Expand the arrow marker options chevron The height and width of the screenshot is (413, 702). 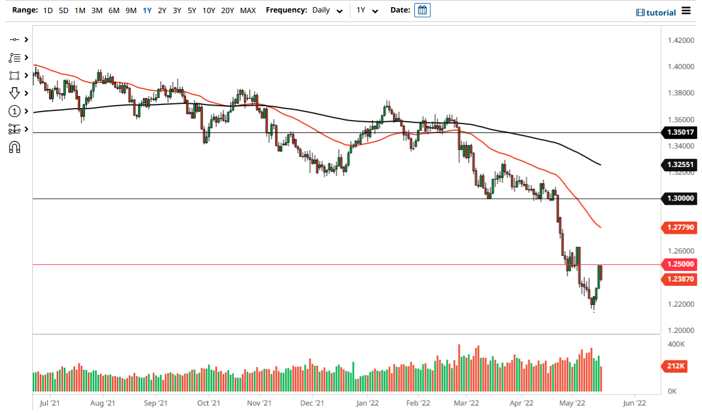[26, 93]
